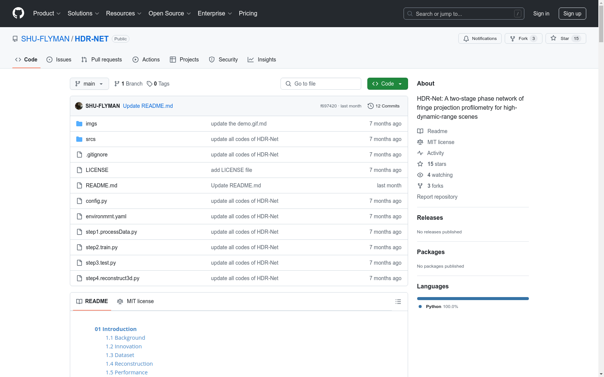This screenshot has width=604, height=377.
Task: Switch to the Pull requests tab
Action: coord(102,60)
